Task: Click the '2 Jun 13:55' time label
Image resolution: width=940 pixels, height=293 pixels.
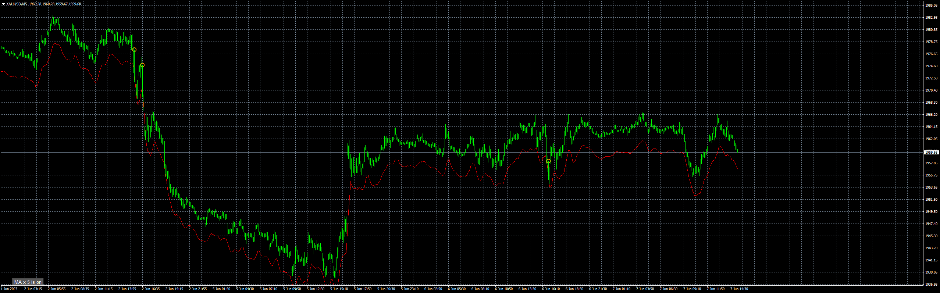Action: [x=127, y=289]
